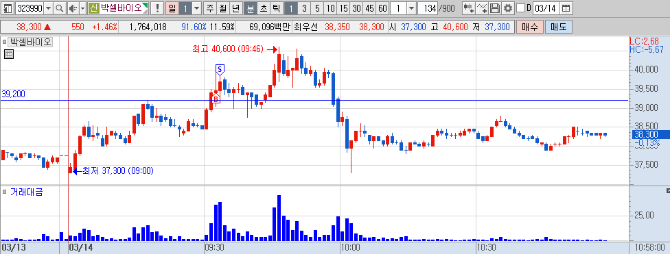This screenshot has width=670, height=254.
Task: Click the small square before 박셀바이오 legend
Action: tap(5, 42)
